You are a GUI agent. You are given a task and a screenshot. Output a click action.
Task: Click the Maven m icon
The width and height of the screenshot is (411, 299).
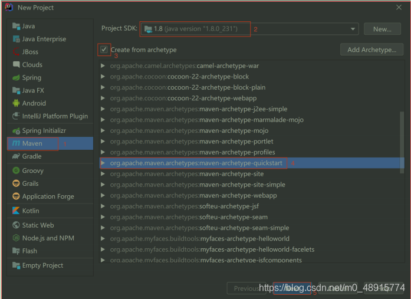pos(17,143)
